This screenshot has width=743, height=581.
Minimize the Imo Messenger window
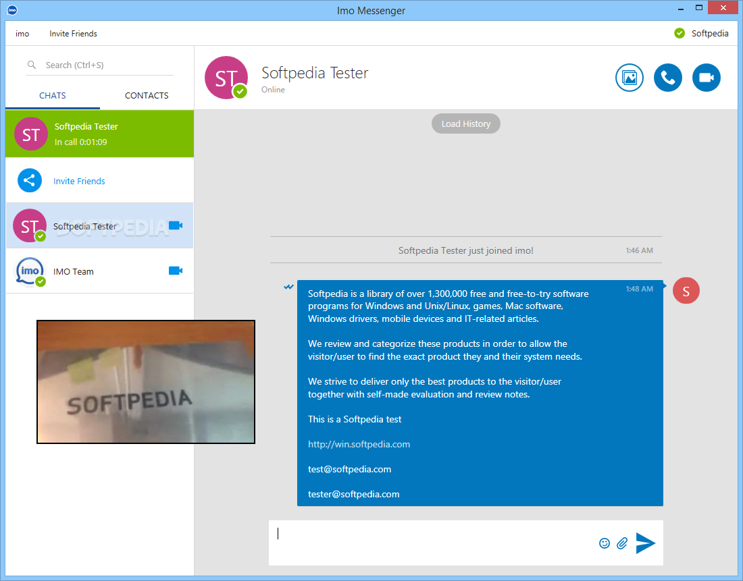click(x=681, y=9)
